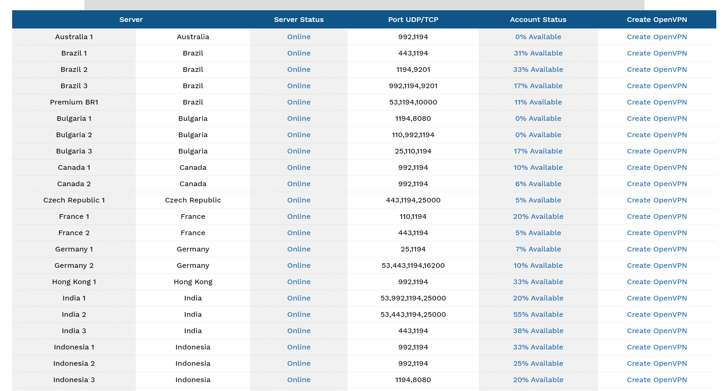Open Create OpenVPN link for Germany 2

[657, 265]
